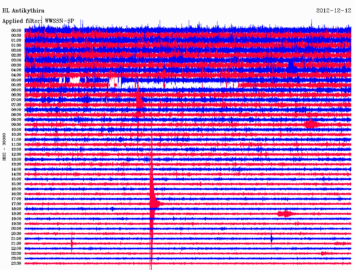Select the 14:00 time label
This screenshot has width=354, height=270.
16,169
